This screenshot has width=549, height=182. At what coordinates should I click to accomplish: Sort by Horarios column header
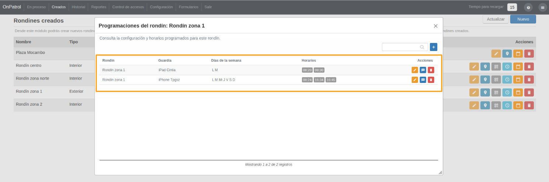click(x=309, y=60)
